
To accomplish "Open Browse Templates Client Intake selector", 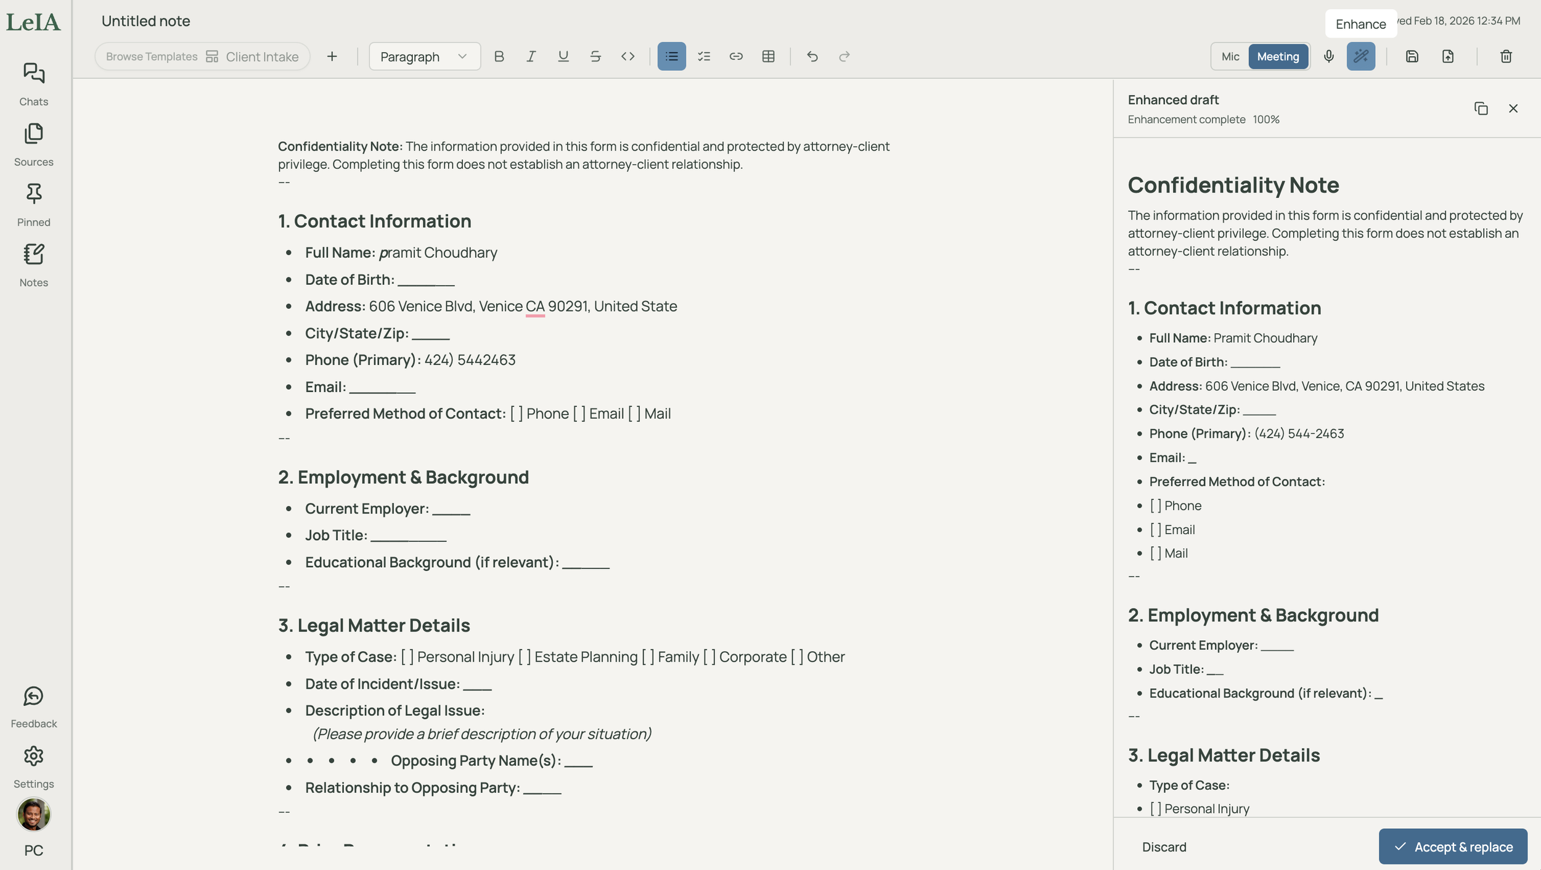I will coord(202,57).
